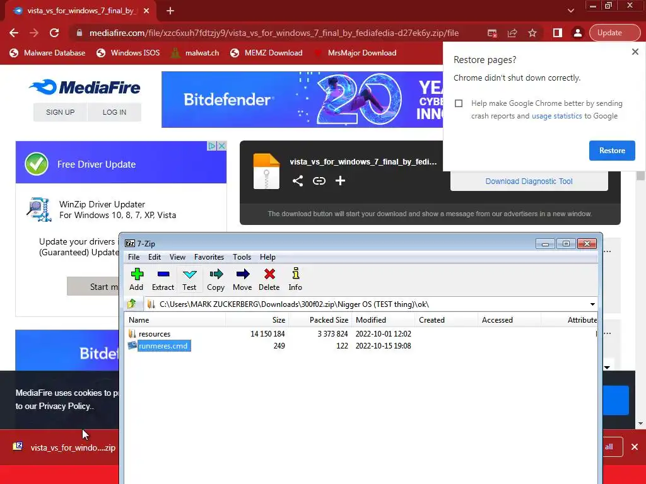Go back in Chrome browser
Viewport: 646px width, 484px height.
pyautogui.click(x=14, y=33)
